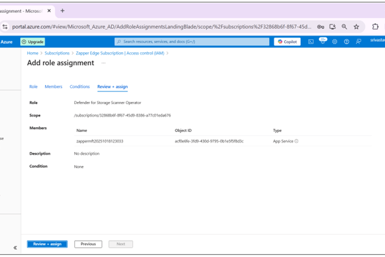Open the notifications bell icon
Screen dimensions: 385x257
coord(323,41)
